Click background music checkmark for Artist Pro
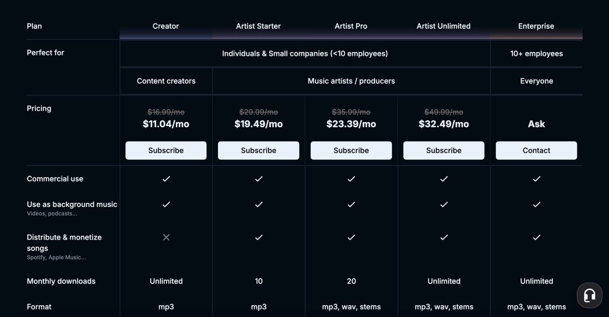609x317 pixels. pyautogui.click(x=351, y=204)
